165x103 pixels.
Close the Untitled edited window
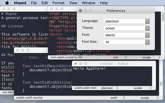pos(75,64)
